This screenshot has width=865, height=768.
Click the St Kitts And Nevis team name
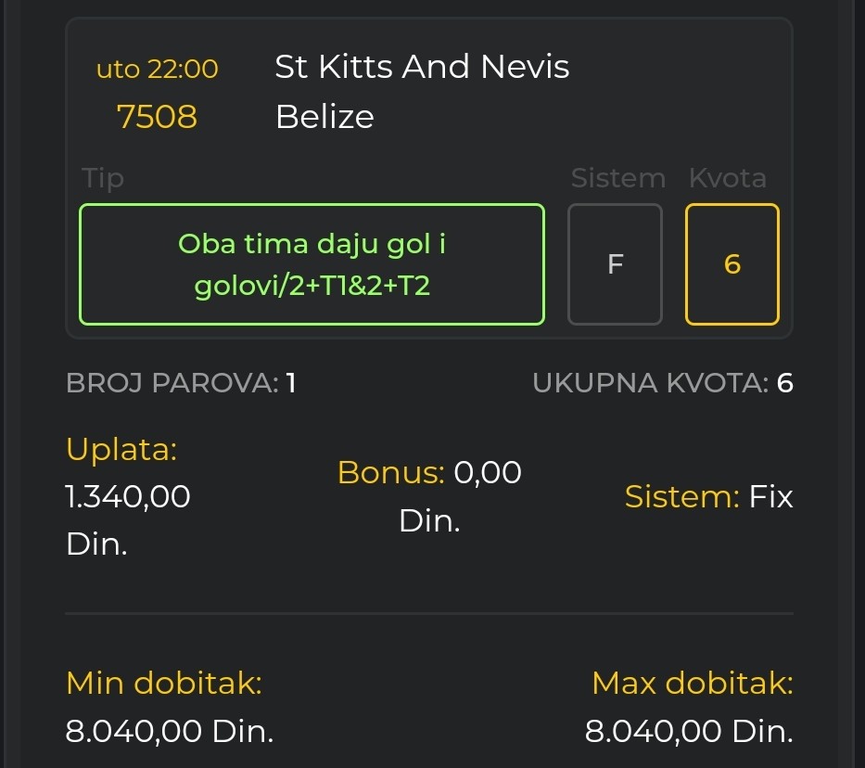tap(422, 67)
